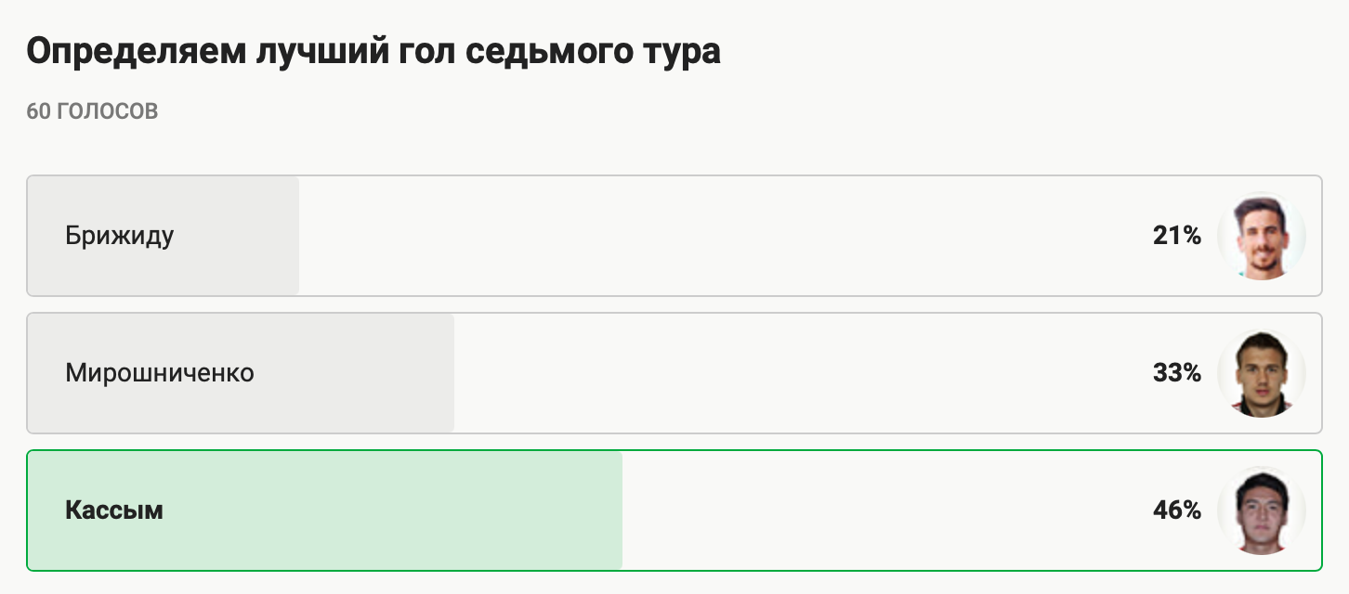This screenshot has width=1349, height=594.
Task: Click Брижиду player avatar photo
Action: pyautogui.click(x=1262, y=236)
